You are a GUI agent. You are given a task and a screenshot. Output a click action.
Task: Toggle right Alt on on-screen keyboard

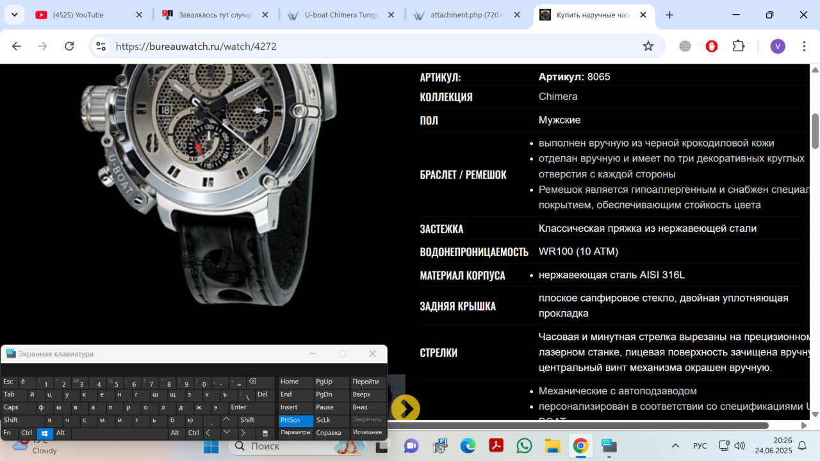[175, 433]
